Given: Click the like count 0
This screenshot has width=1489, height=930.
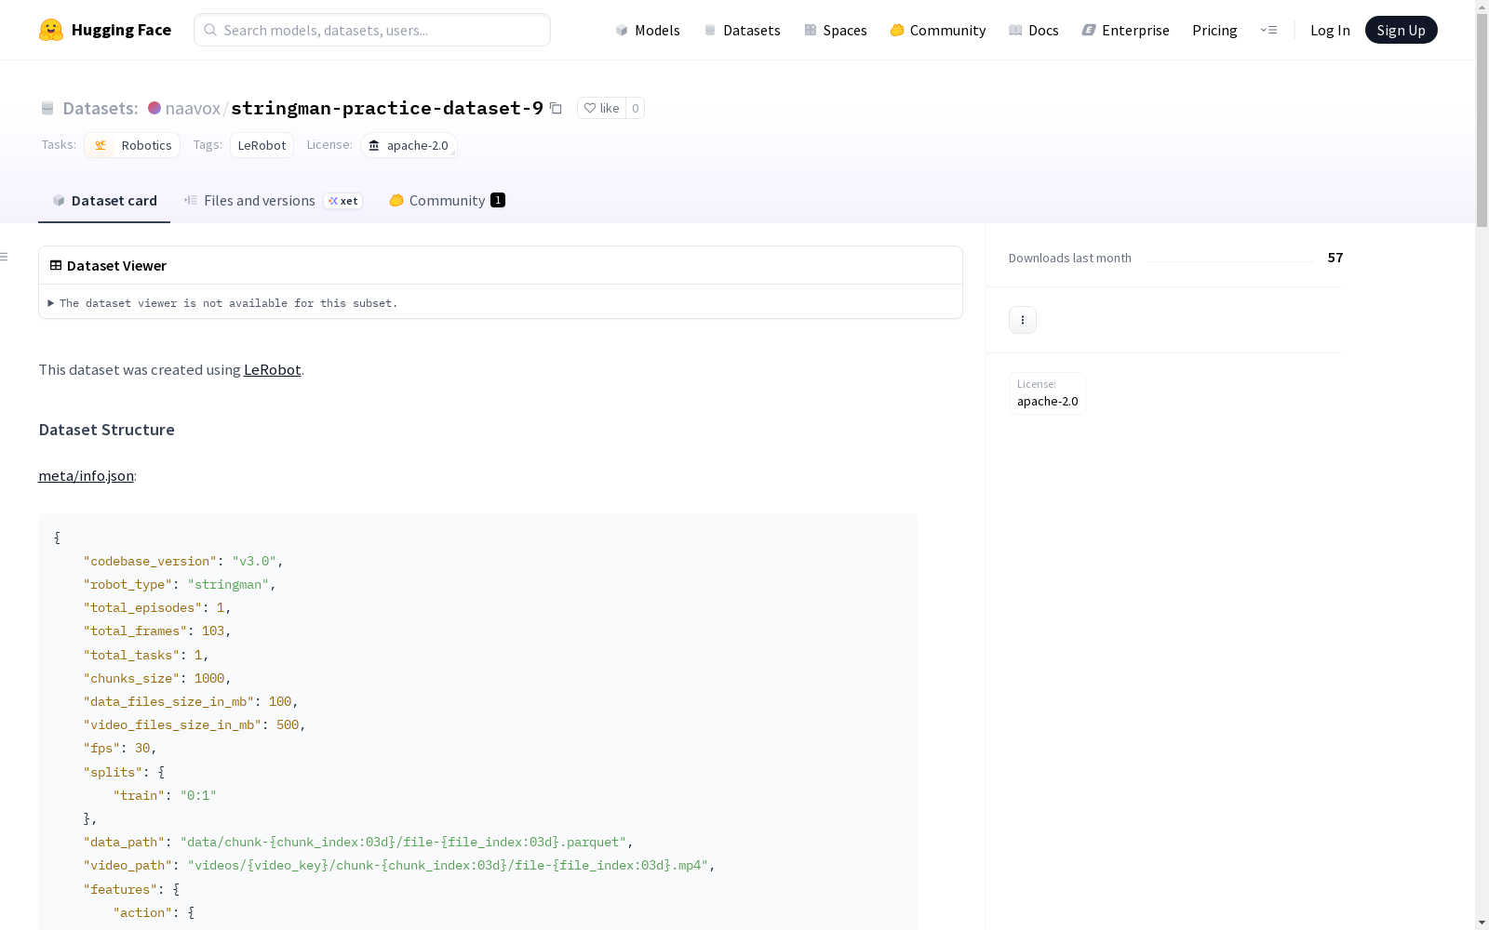Looking at the screenshot, I should [635, 108].
